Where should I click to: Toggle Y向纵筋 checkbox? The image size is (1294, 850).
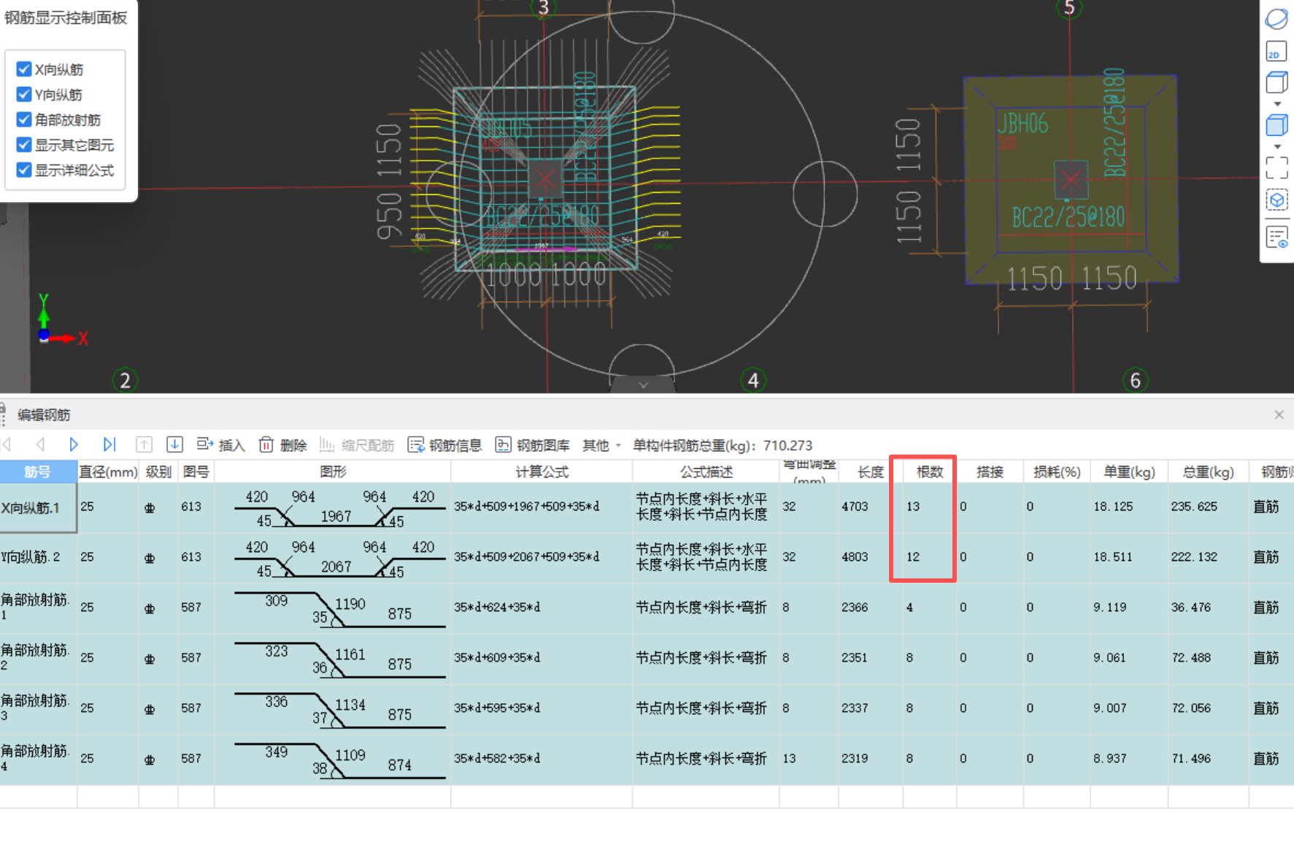(24, 94)
